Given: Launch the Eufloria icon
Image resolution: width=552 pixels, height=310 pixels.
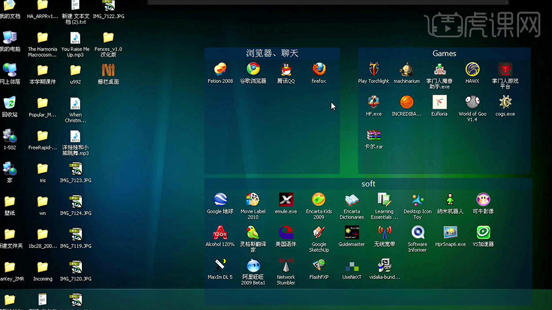Looking at the screenshot, I should pyautogui.click(x=439, y=102).
